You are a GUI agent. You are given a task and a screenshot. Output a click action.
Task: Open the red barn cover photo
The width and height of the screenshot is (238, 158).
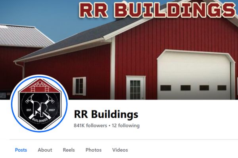[119, 50]
